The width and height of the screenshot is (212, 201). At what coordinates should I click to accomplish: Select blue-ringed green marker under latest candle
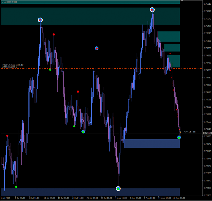[x=179, y=137]
